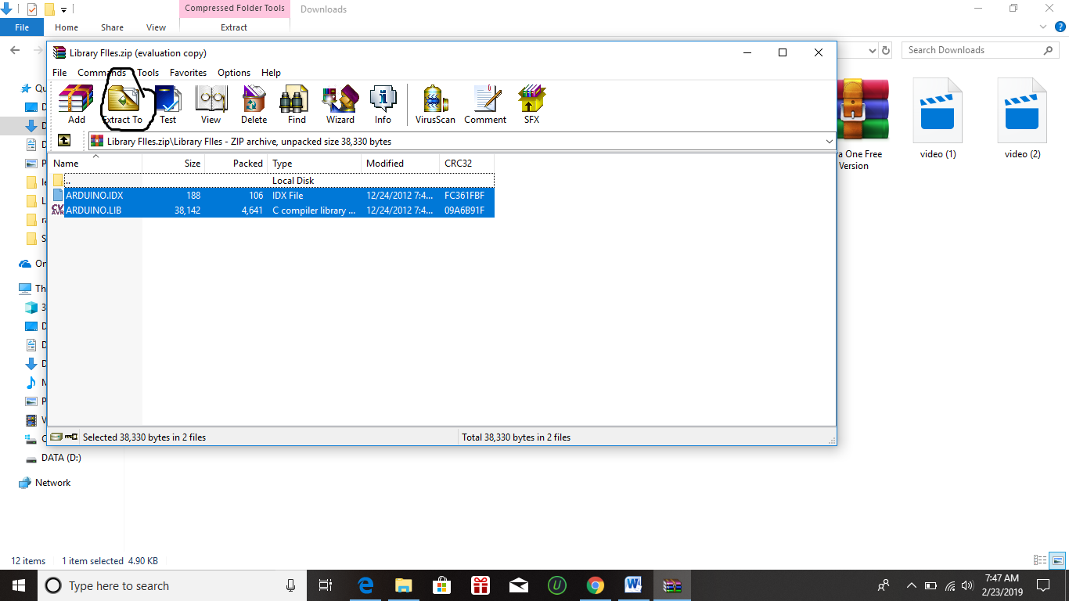Switch to Explorer Home ribbon tab

click(67, 27)
